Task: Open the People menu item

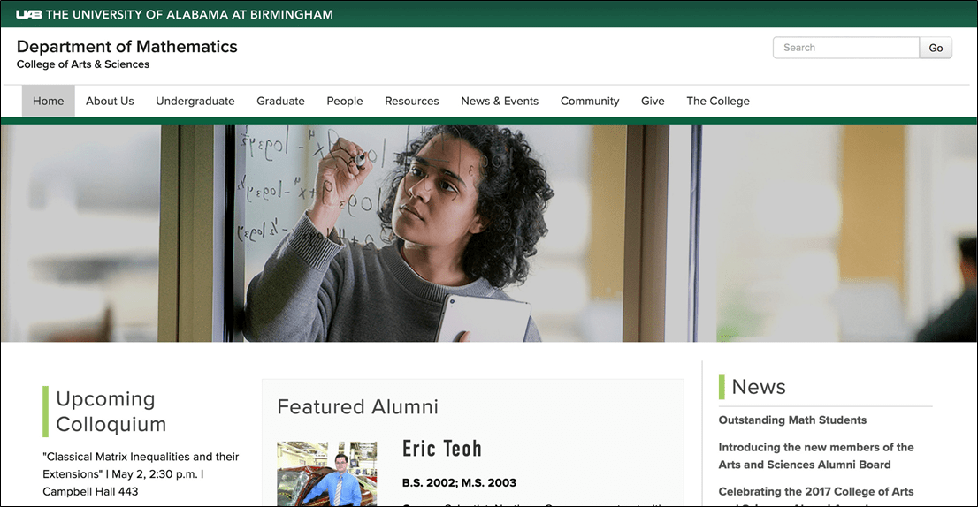Action: (x=345, y=101)
